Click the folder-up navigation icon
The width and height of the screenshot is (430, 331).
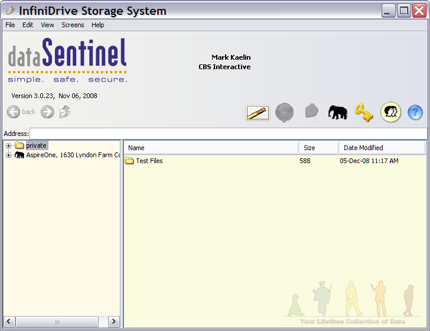click(65, 112)
